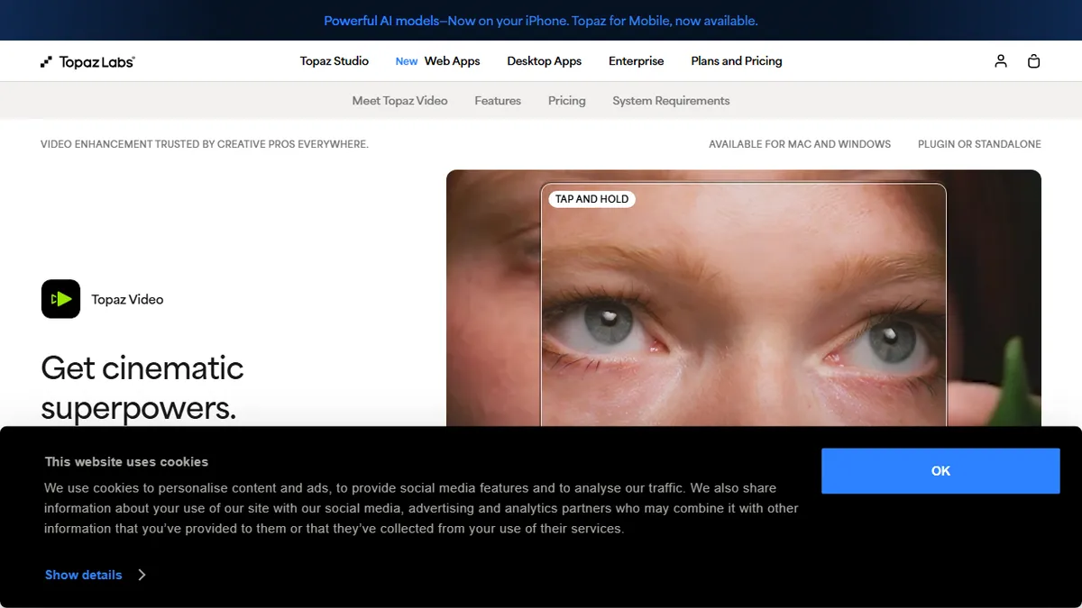Select the Pricing sub-navigation link
Viewport: 1082px width, 608px height.
[x=567, y=101]
